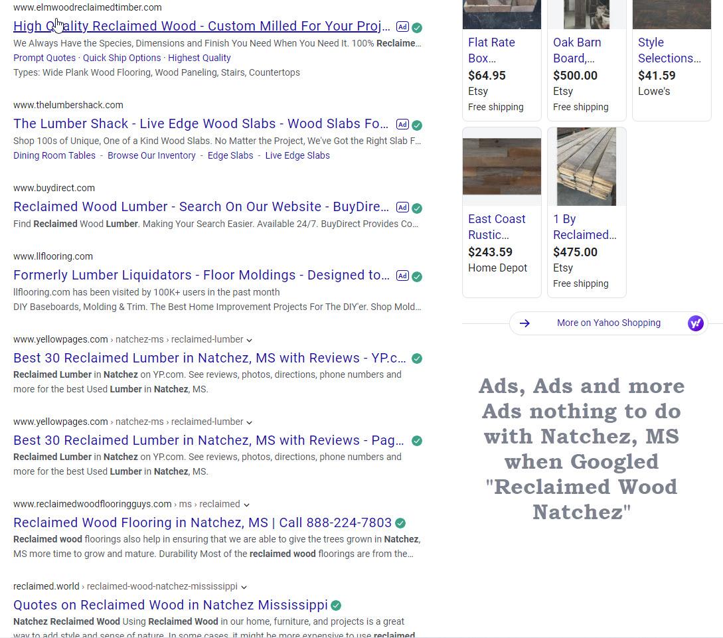Click the More on Yahoo Shopping link

(x=608, y=323)
